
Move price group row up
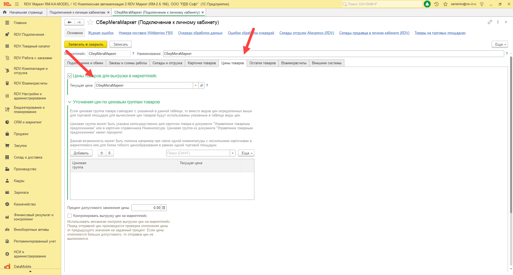[x=102, y=153]
